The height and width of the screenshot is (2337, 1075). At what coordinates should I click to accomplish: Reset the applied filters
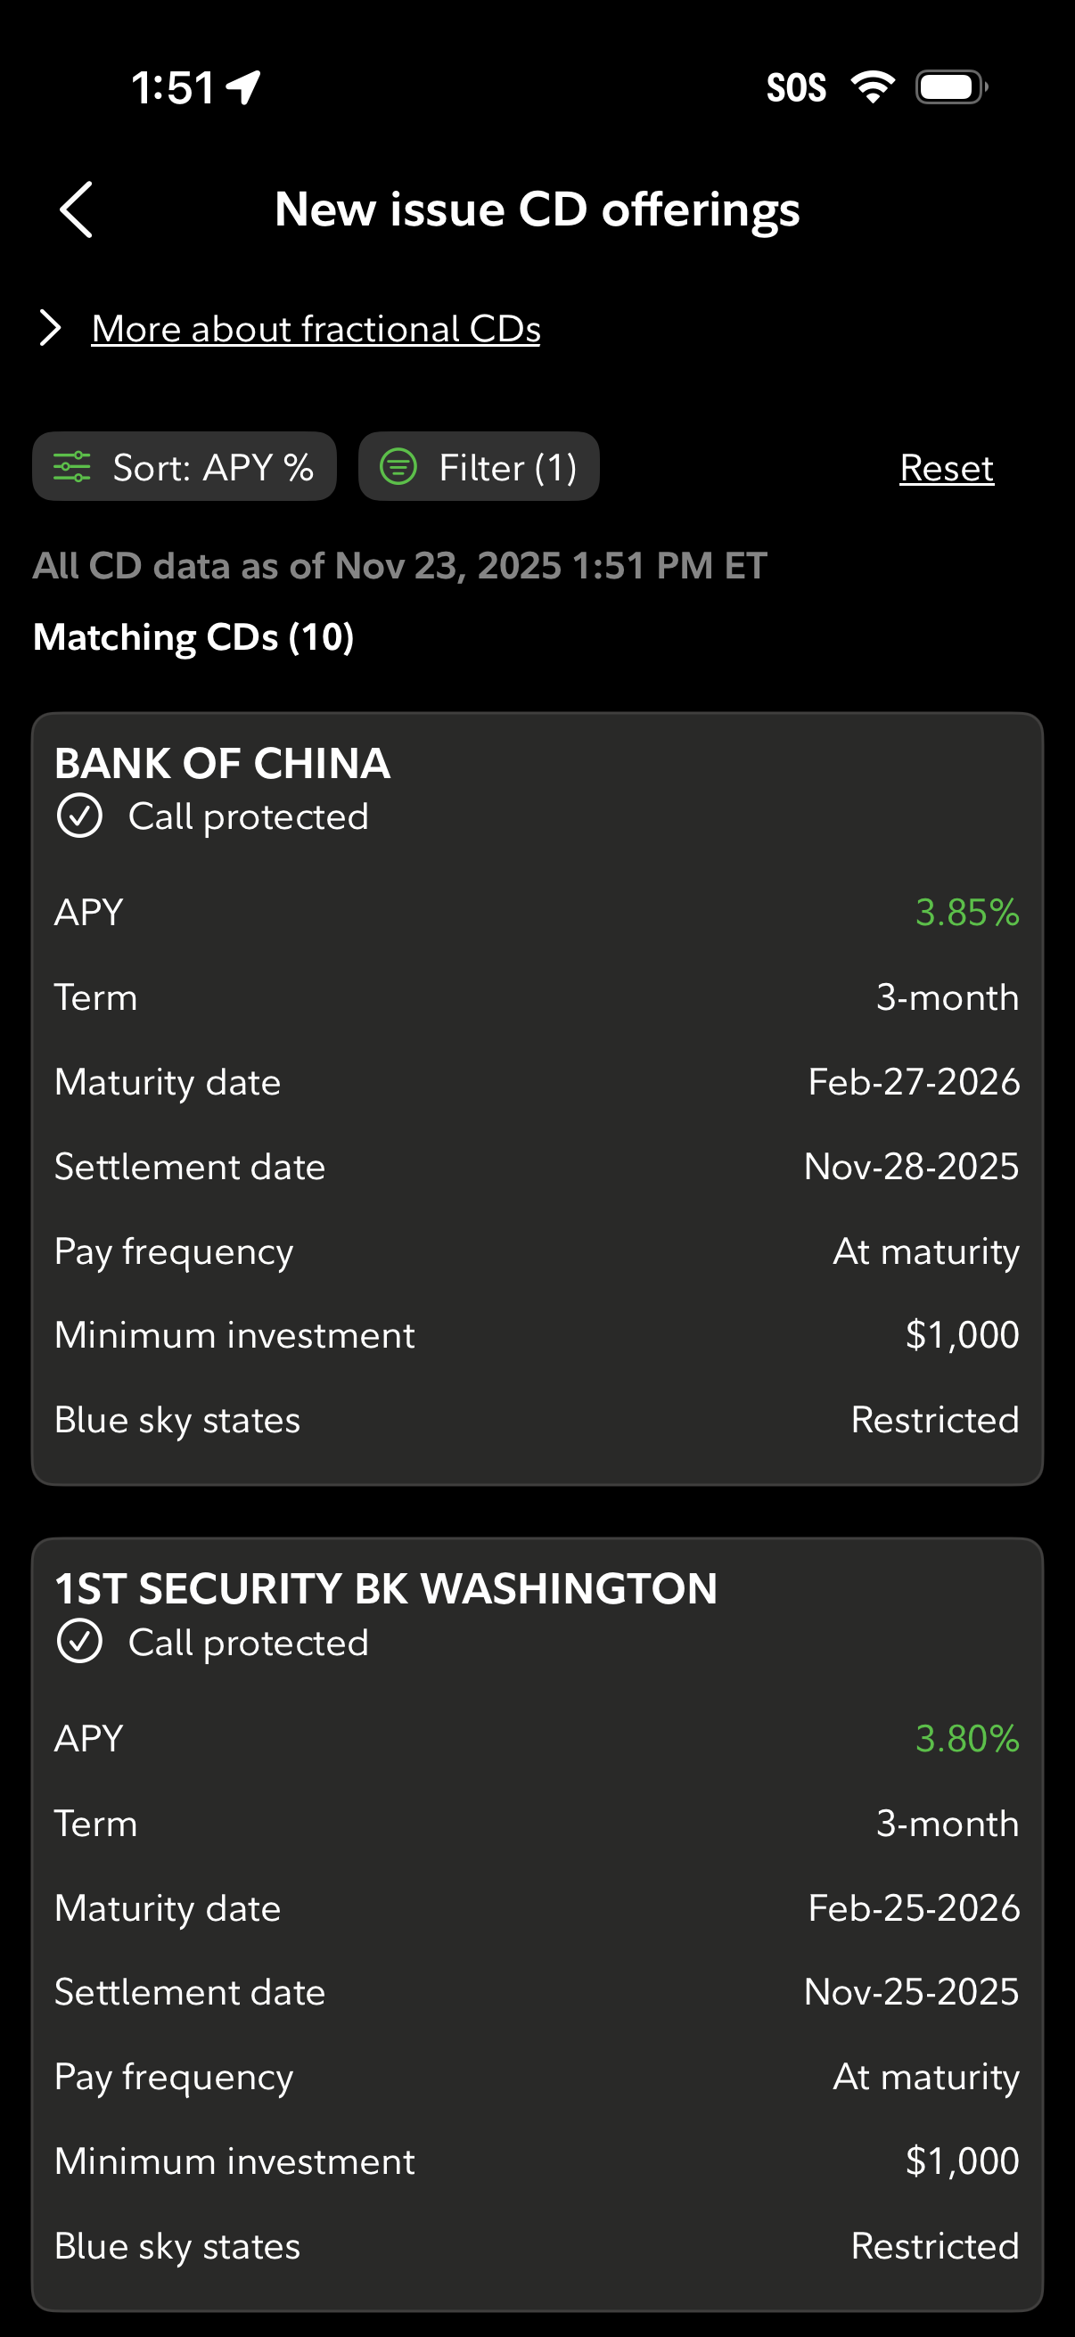tap(946, 468)
